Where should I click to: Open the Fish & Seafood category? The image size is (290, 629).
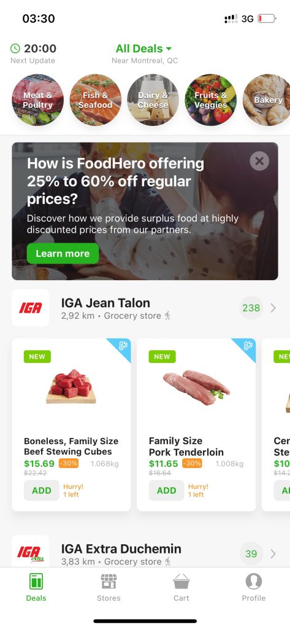point(95,100)
